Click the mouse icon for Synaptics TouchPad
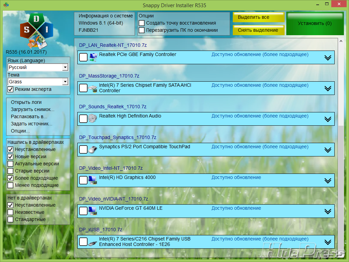 pos(93,149)
